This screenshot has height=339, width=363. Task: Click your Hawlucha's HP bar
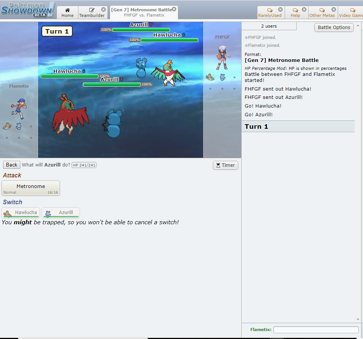pyautogui.click(x=69, y=76)
